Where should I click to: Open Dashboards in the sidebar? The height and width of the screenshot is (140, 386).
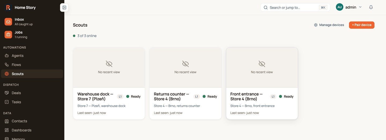point(32,130)
